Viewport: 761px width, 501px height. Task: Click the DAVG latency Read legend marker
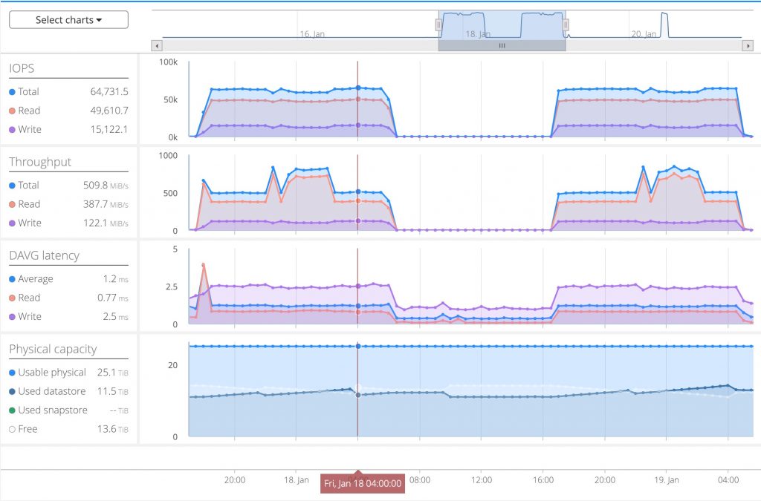click(12, 298)
